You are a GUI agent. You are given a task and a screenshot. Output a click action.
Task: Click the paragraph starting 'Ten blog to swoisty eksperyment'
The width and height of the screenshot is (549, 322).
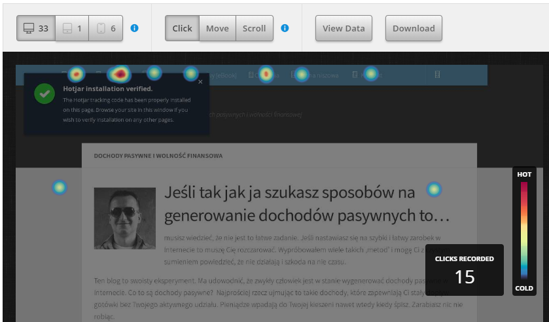point(279,298)
